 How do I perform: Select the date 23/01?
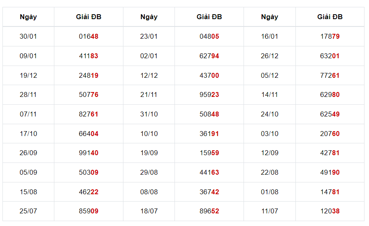tap(149, 36)
